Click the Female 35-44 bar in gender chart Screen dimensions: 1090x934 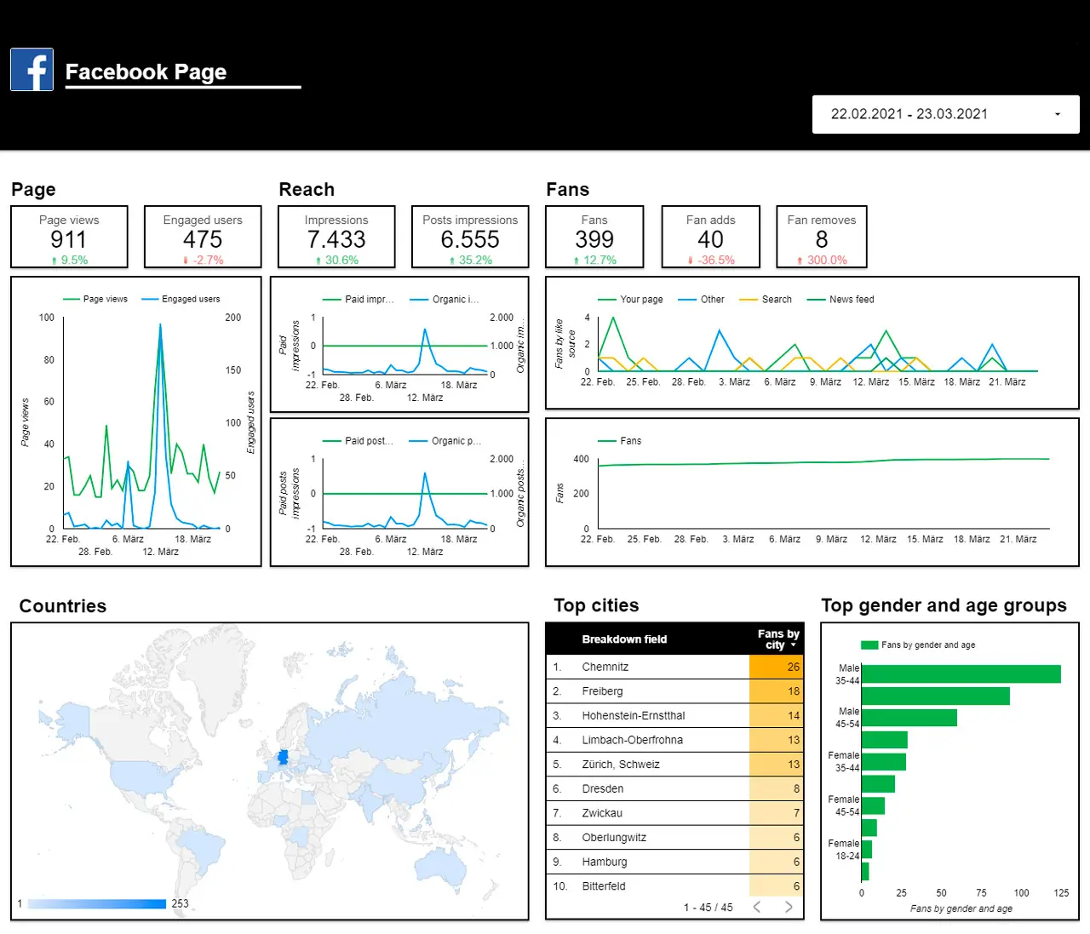(x=884, y=762)
